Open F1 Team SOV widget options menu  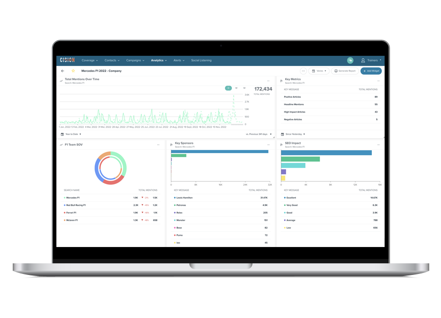158,145
